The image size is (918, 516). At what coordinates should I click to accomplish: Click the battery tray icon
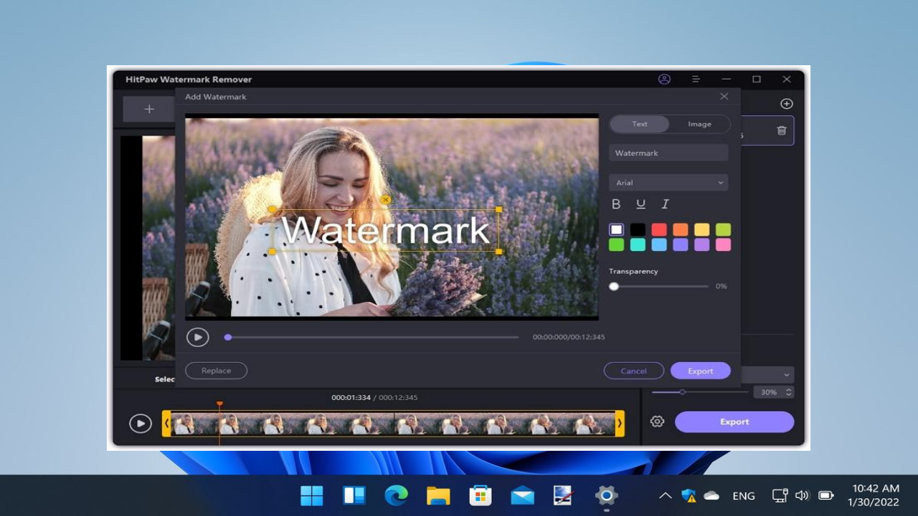pos(825,495)
